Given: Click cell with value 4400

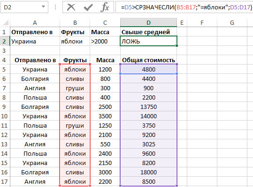Looking at the screenshot, I should [148, 79].
